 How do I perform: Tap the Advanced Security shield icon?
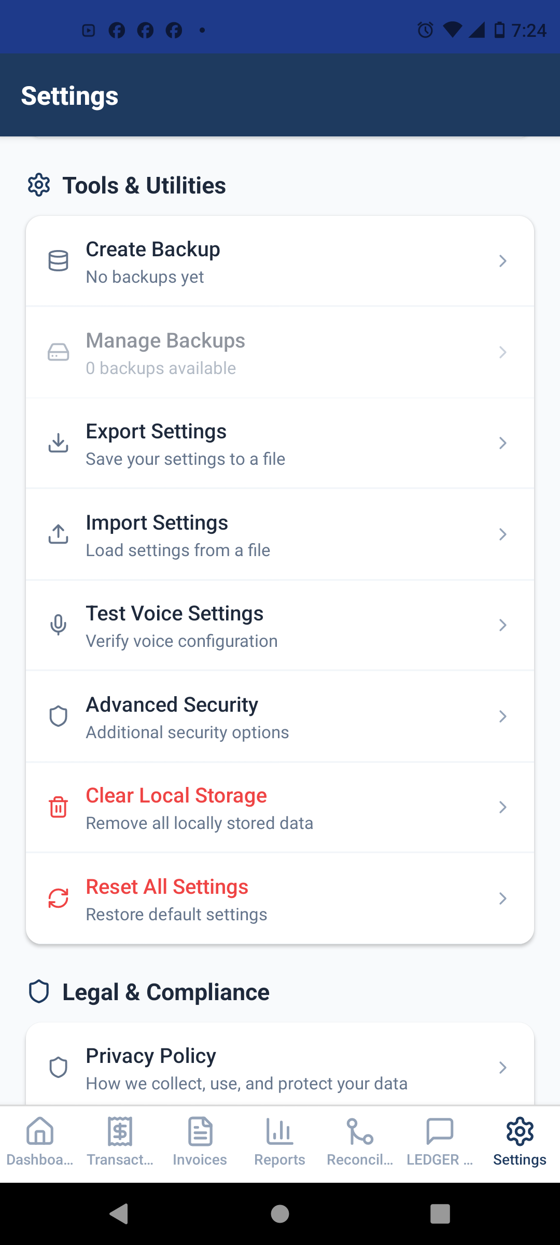pyautogui.click(x=58, y=716)
